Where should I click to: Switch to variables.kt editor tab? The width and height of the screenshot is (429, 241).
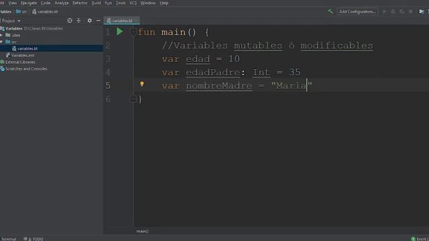pos(121,21)
